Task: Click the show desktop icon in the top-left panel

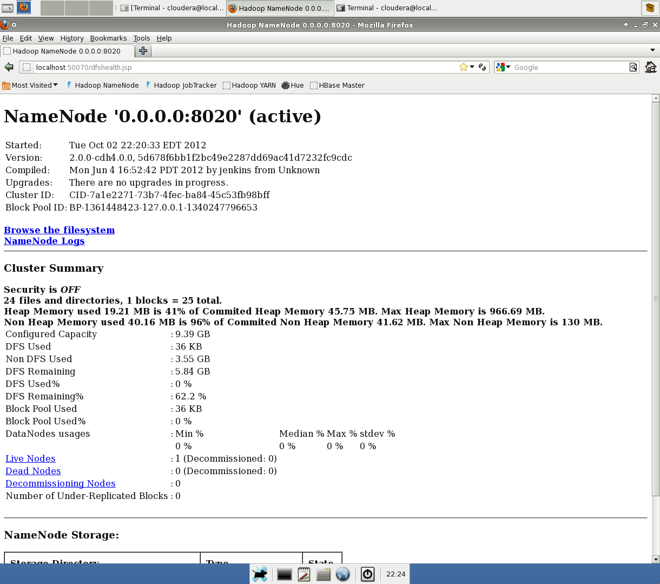Action: click(x=8, y=8)
